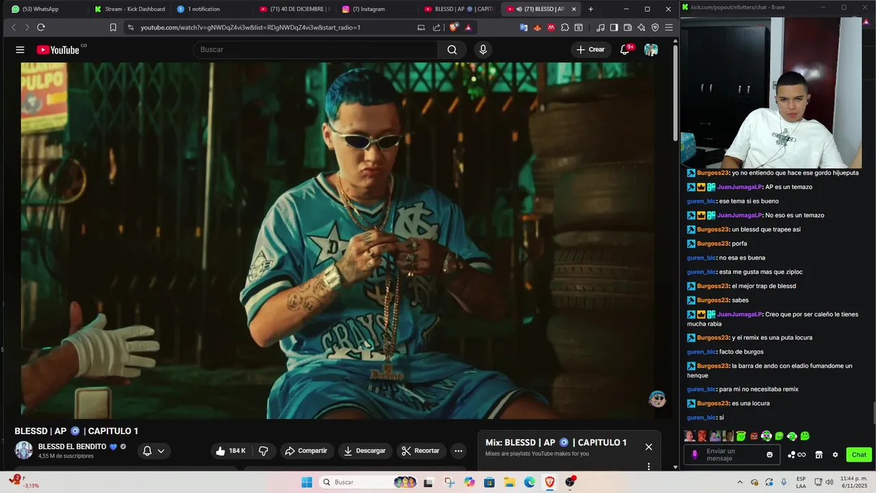
Task: Open Microsoft Edge from taskbar
Action: [530, 482]
